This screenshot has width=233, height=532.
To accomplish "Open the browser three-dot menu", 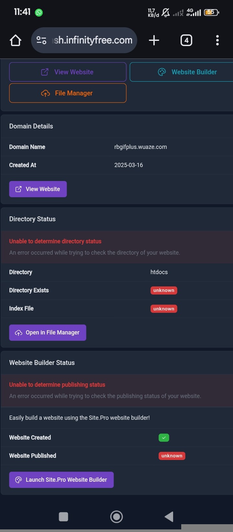I will (217, 40).
